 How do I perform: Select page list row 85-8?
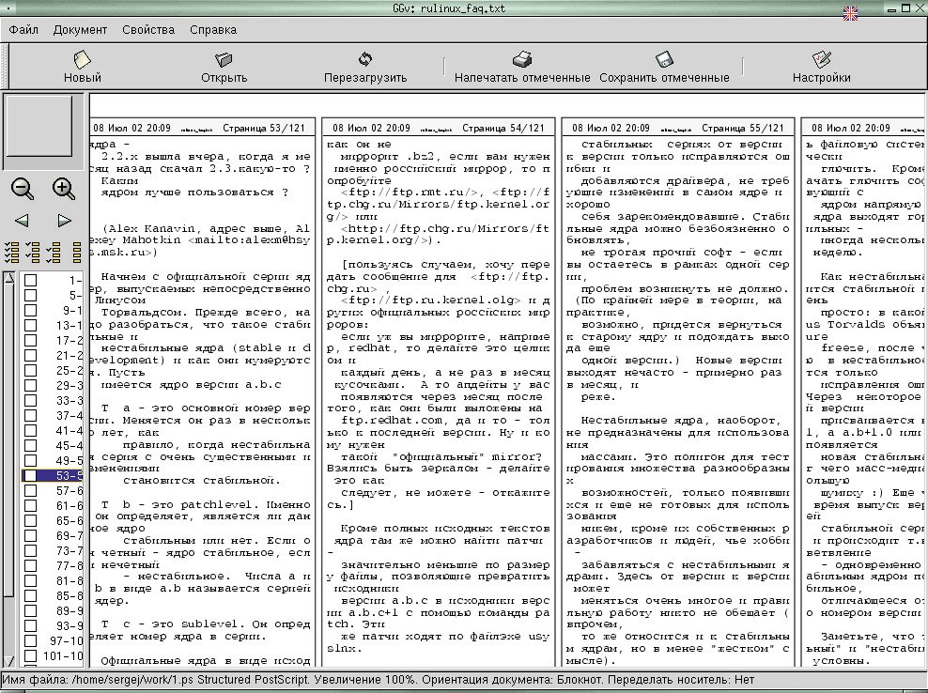(52, 596)
